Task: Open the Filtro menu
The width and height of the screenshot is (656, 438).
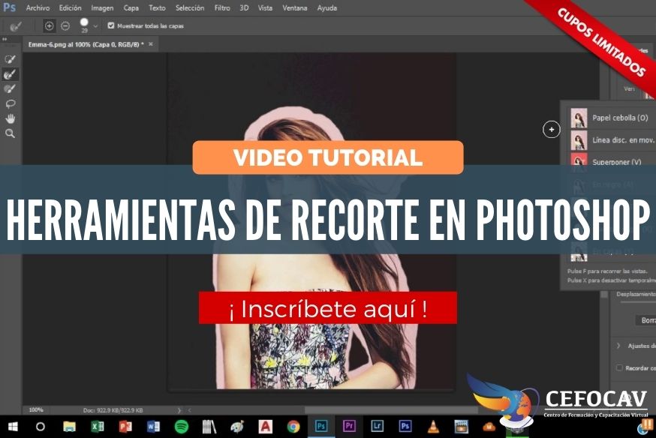Action: click(221, 7)
